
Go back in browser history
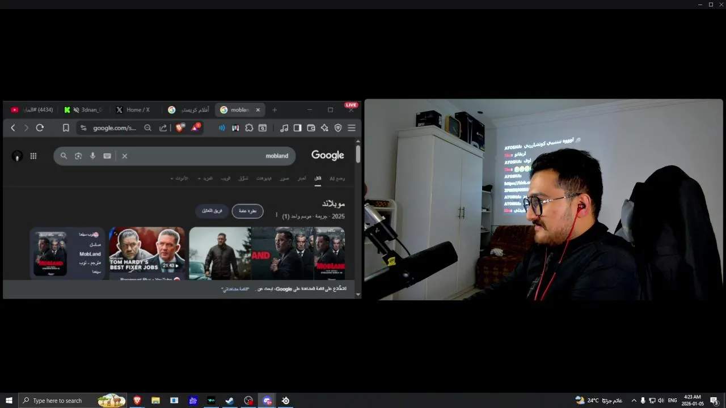pos(13,128)
